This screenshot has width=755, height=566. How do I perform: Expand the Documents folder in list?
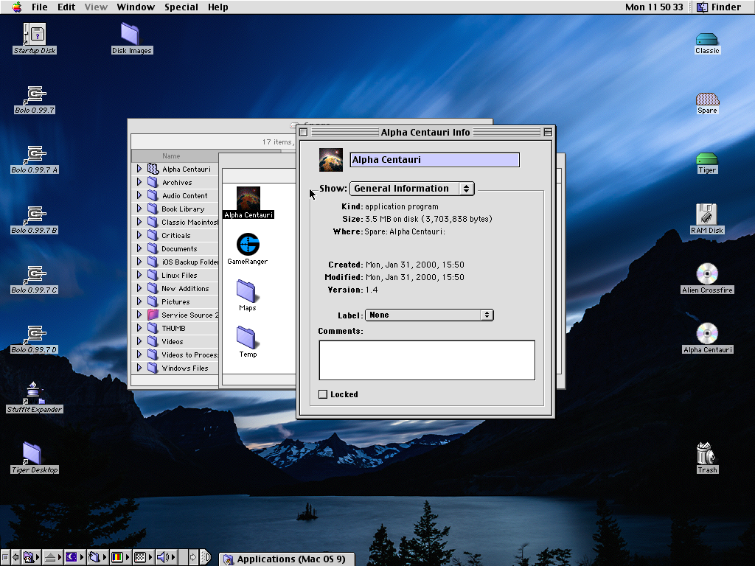point(139,249)
